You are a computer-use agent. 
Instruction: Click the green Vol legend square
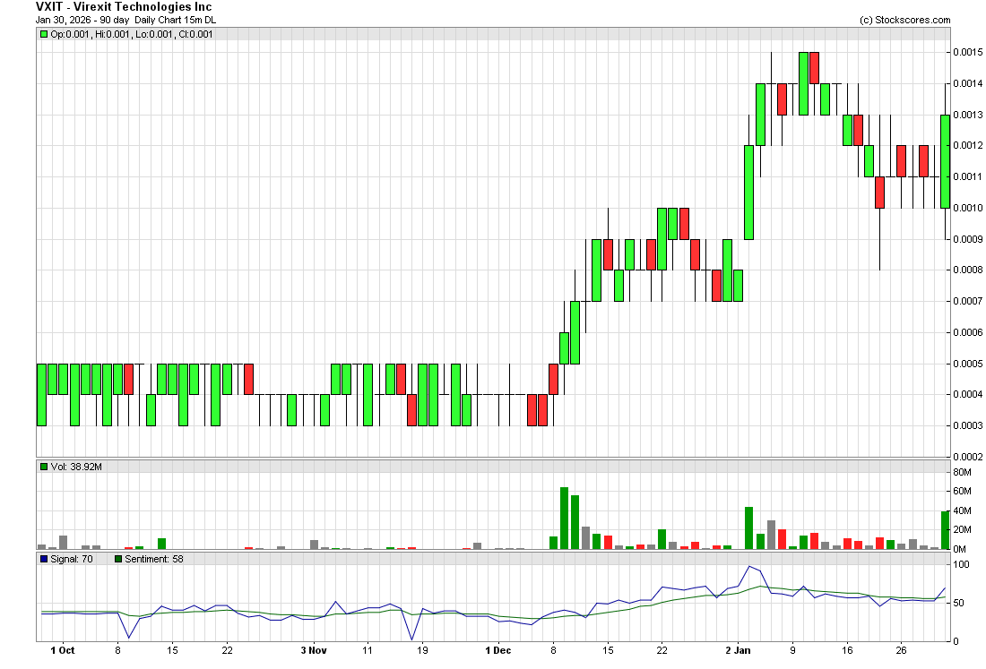[43, 467]
